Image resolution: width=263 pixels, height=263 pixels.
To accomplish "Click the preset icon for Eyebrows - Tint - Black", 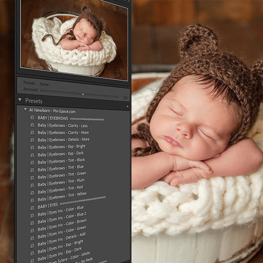I will (x=32, y=162).
